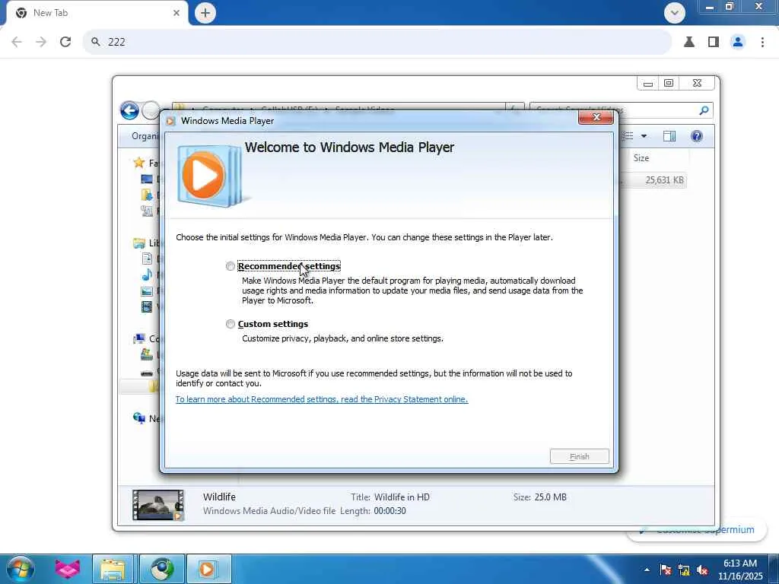Click the Downloads icon under Favorites
The image size is (779, 584).
click(147, 195)
